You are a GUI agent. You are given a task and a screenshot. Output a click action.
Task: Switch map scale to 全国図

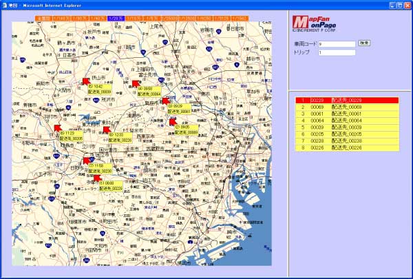pyautogui.click(x=43, y=18)
